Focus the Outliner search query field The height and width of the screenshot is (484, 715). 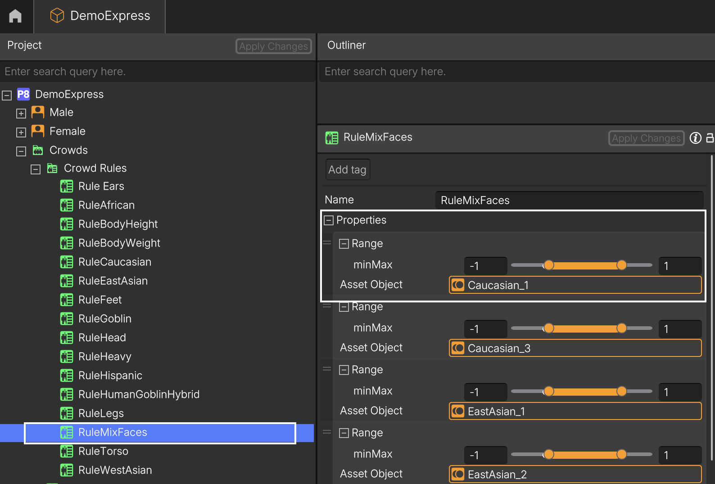517,72
